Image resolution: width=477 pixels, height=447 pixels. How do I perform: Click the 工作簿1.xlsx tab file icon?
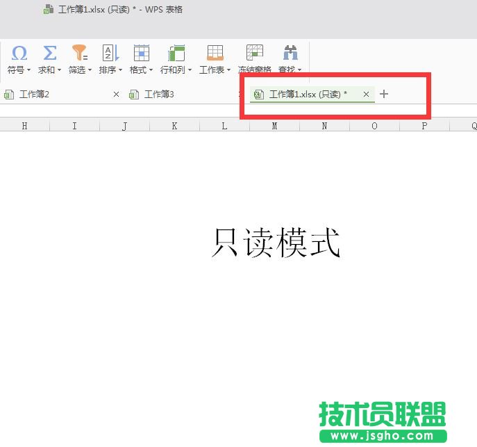coord(259,95)
